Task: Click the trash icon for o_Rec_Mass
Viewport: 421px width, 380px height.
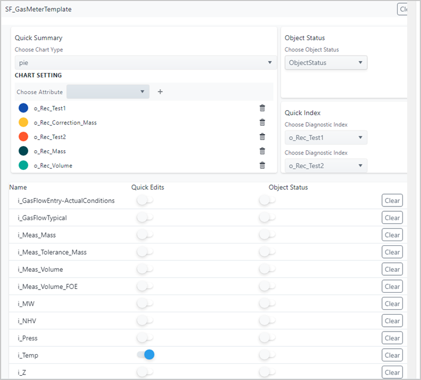Action: pos(262,151)
